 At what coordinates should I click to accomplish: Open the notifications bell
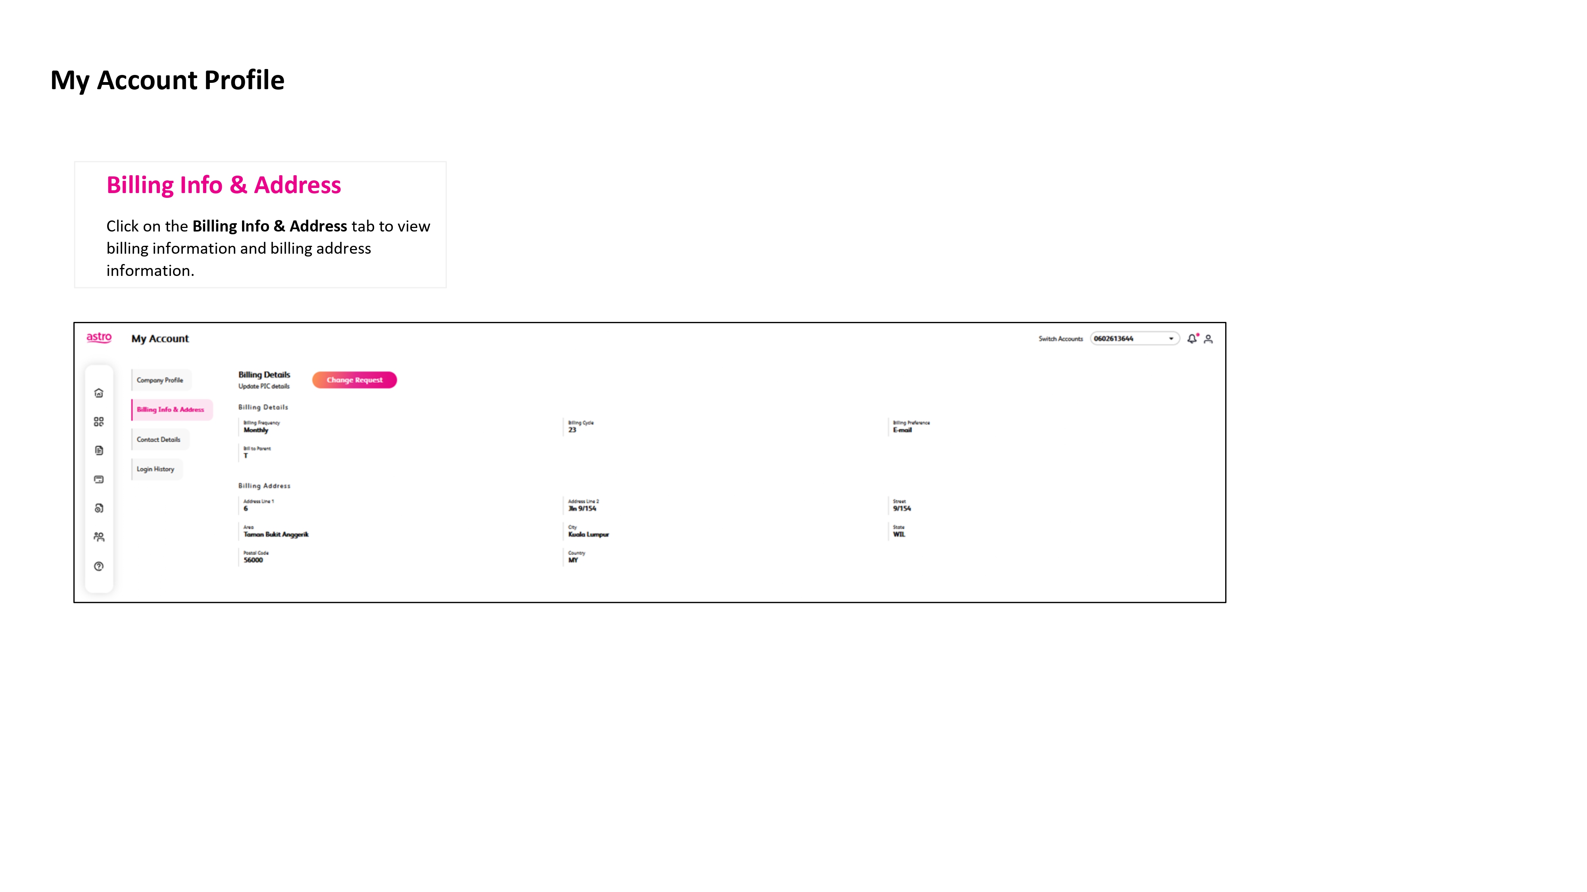(1192, 339)
